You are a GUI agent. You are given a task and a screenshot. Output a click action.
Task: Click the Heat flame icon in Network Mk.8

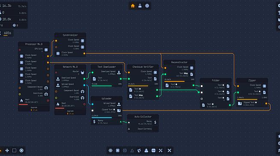58,104
